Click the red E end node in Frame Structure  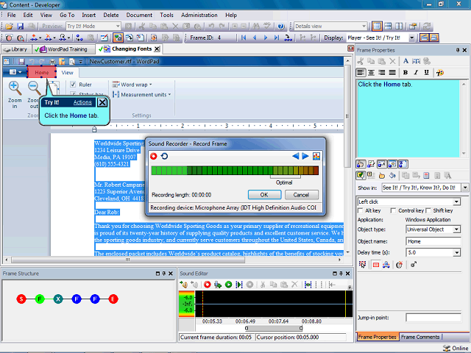pyautogui.click(x=113, y=299)
